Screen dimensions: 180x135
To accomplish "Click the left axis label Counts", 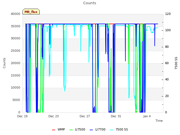I will [4, 63].
